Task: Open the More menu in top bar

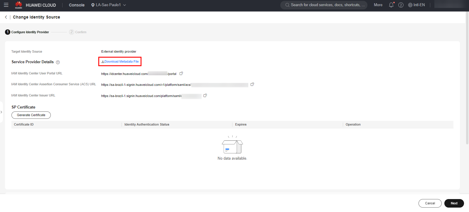Action: pyautogui.click(x=378, y=5)
